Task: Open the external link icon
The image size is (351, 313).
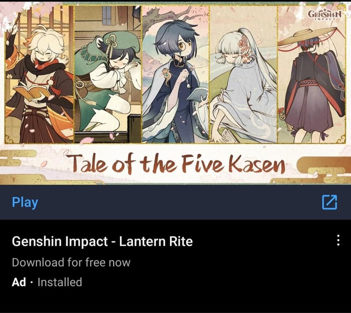Action: point(329,202)
